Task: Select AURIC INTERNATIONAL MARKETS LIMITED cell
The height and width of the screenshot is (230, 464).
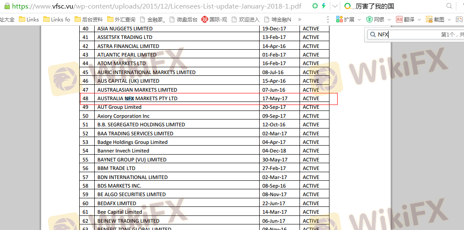Action: [x=177, y=72]
